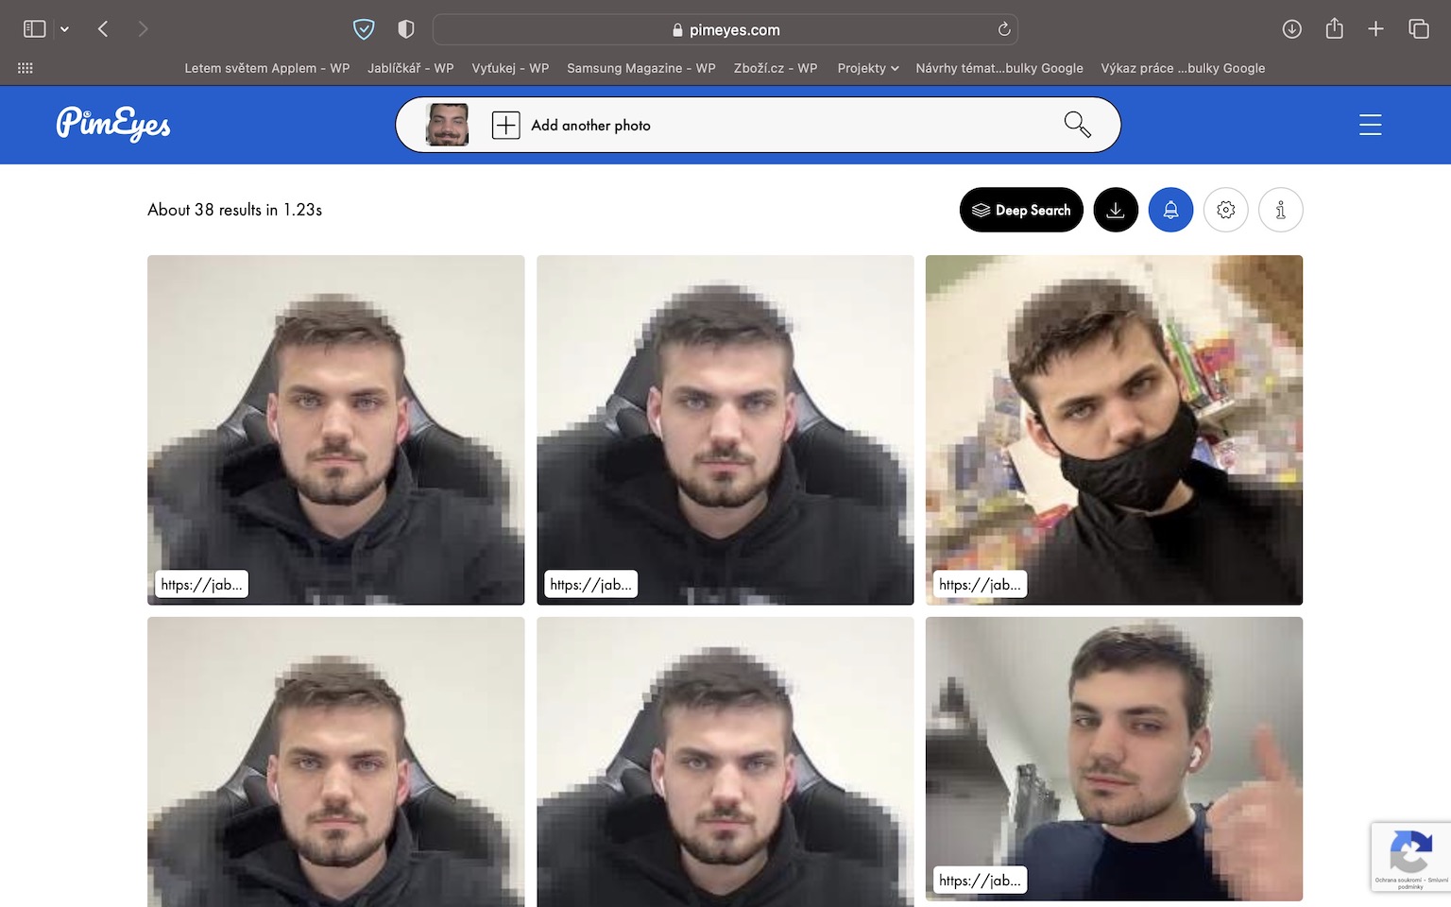Open the Návrhy témat bookmark
This screenshot has height=907, width=1451.
pyautogui.click(x=999, y=68)
